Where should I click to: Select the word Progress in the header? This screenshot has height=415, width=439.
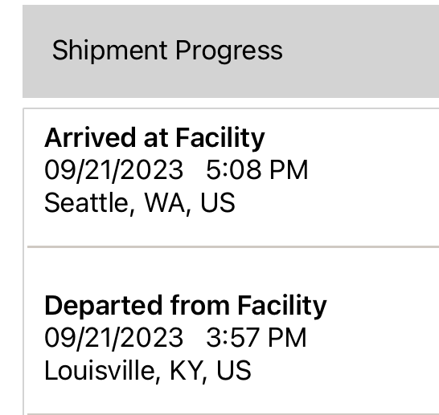(229, 51)
